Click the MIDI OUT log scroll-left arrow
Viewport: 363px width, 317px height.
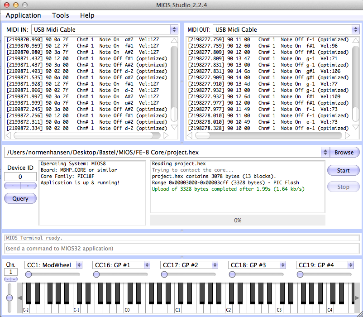[x=190, y=135]
